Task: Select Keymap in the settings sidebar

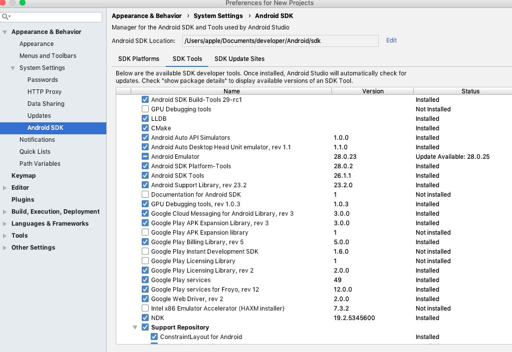Action: [23, 176]
